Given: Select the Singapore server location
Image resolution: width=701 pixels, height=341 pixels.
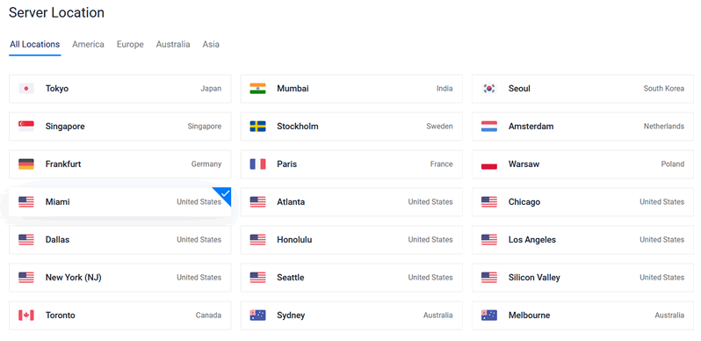Looking at the screenshot, I should click(x=119, y=127).
